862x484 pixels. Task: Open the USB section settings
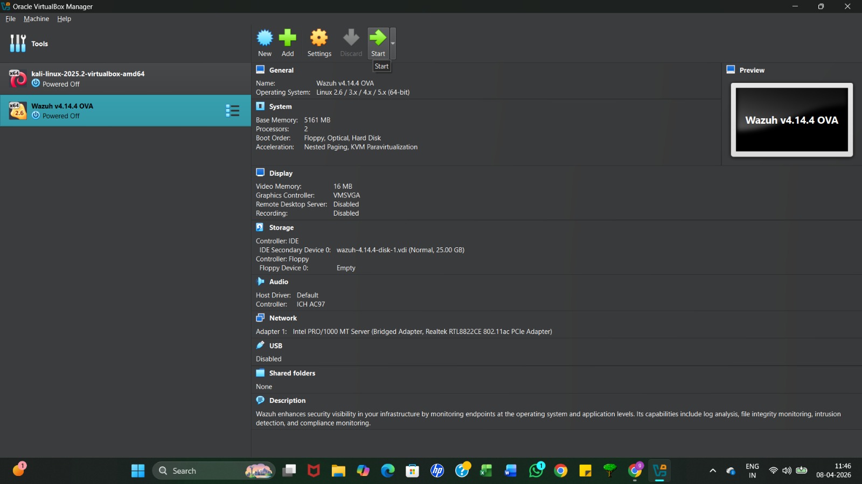(275, 346)
